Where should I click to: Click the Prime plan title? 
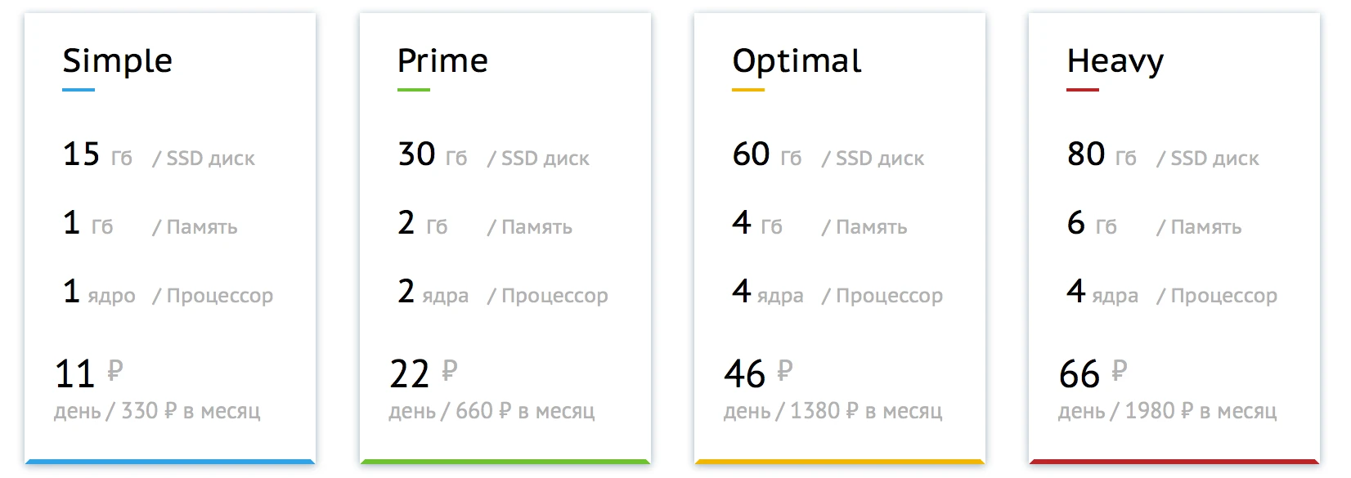coord(442,60)
